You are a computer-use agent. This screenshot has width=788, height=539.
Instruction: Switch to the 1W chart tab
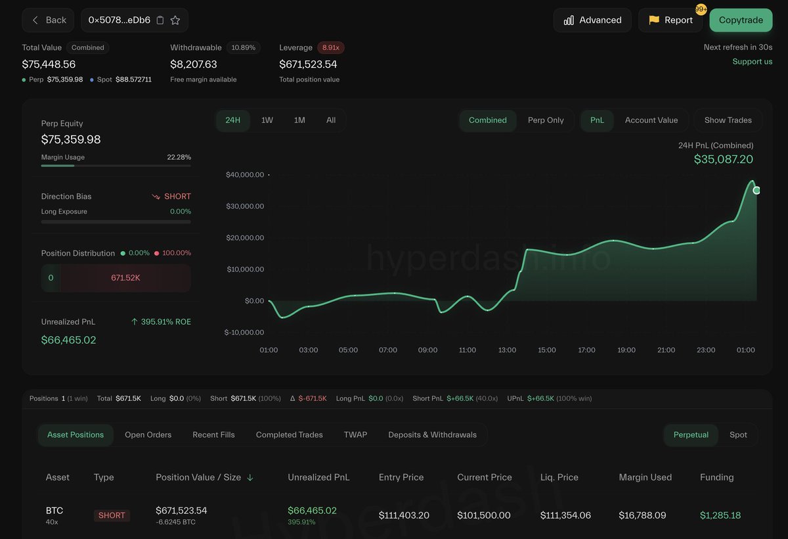(x=266, y=120)
